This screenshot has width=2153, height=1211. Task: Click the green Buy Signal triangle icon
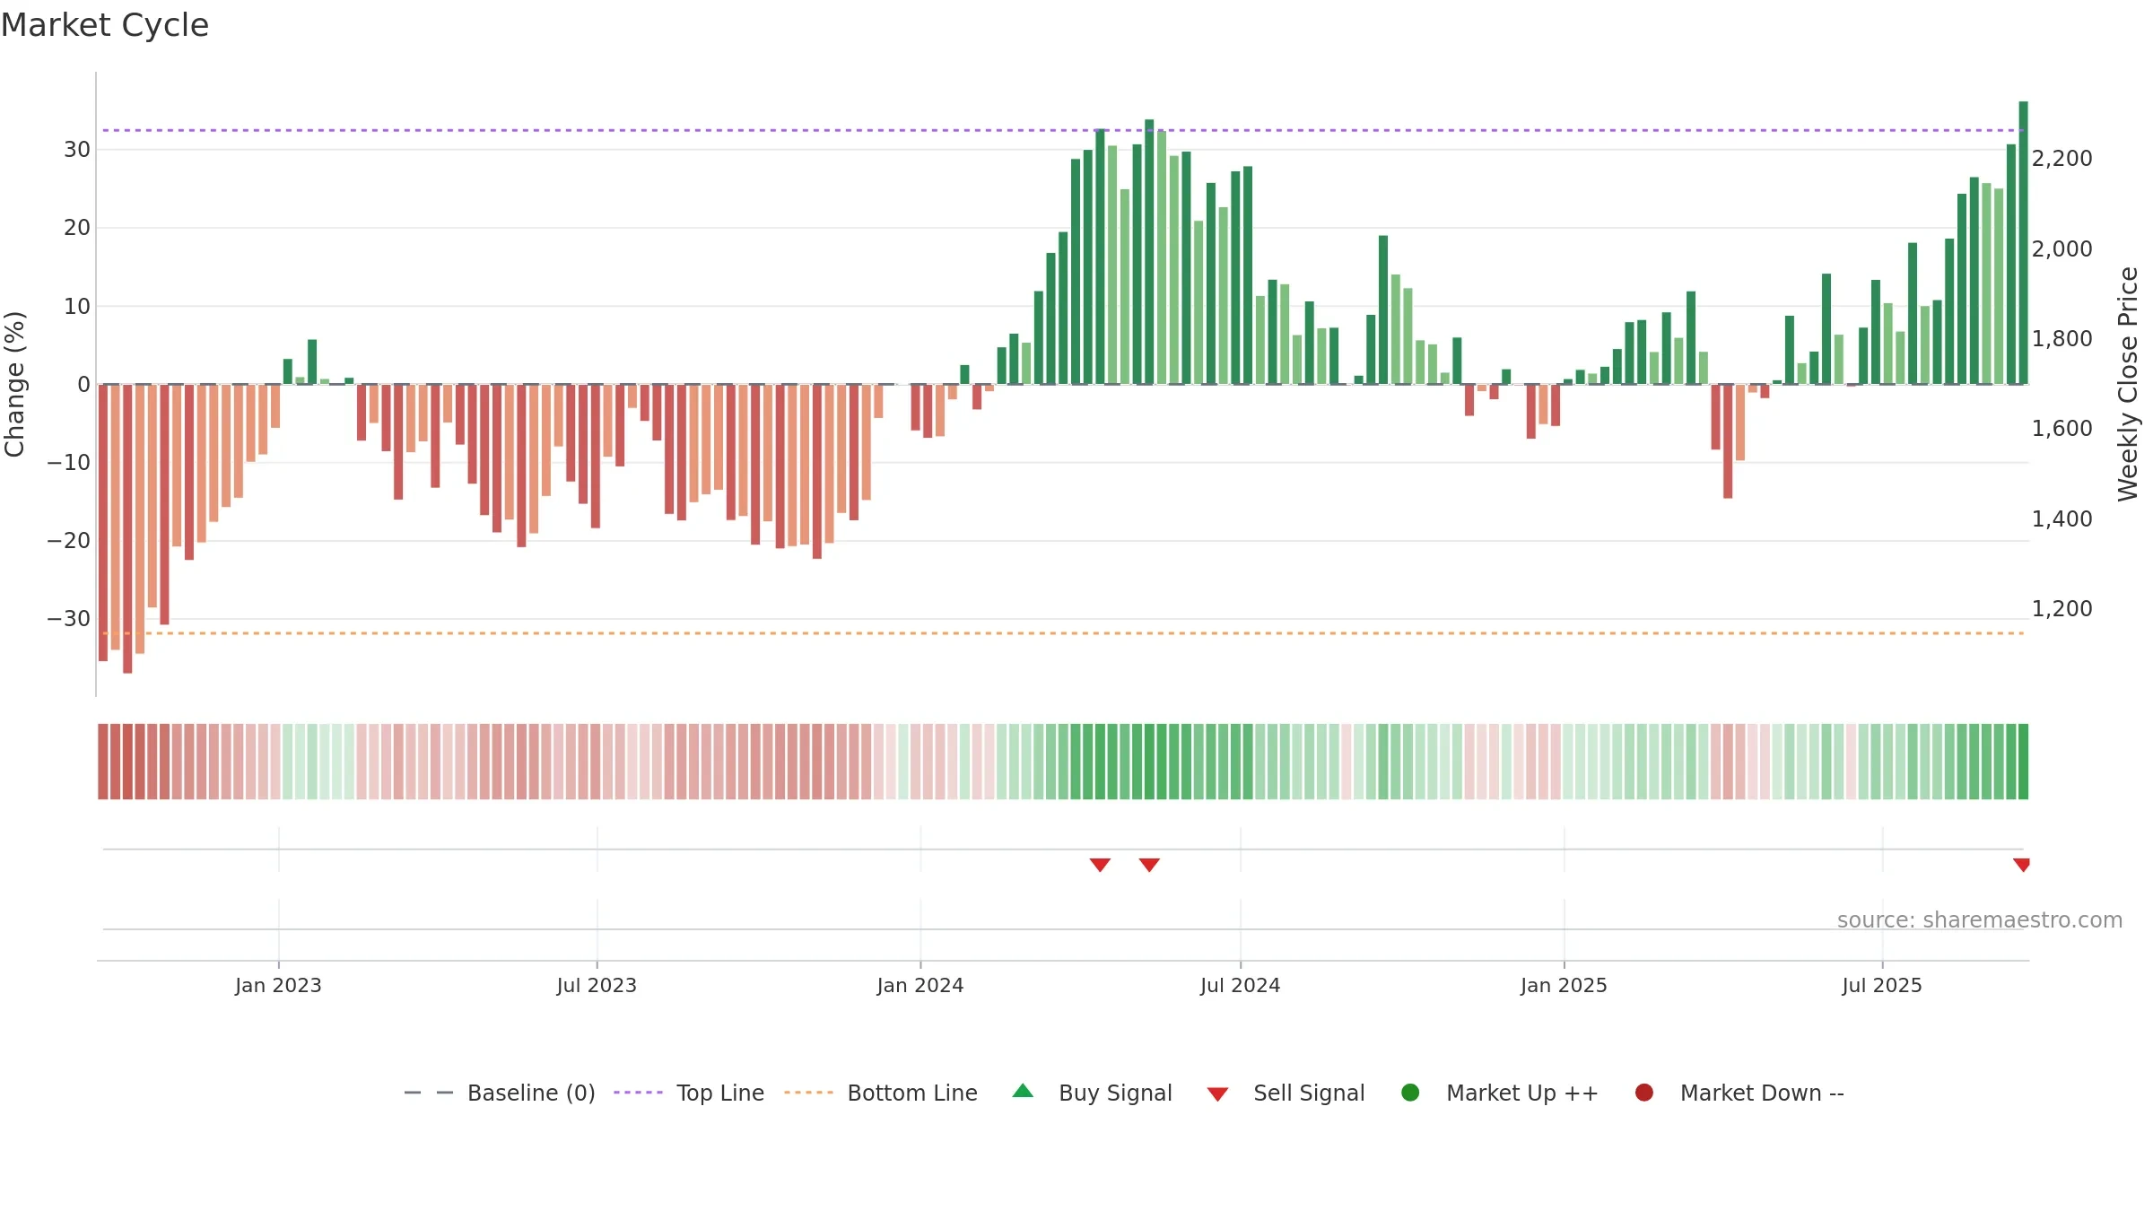[1023, 1092]
